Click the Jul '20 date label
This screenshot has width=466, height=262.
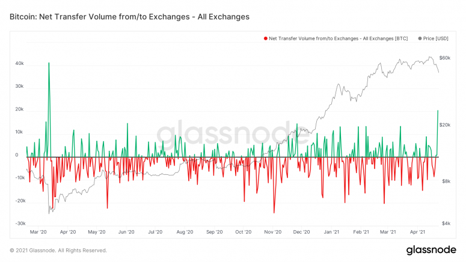click(x=155, y=232)
